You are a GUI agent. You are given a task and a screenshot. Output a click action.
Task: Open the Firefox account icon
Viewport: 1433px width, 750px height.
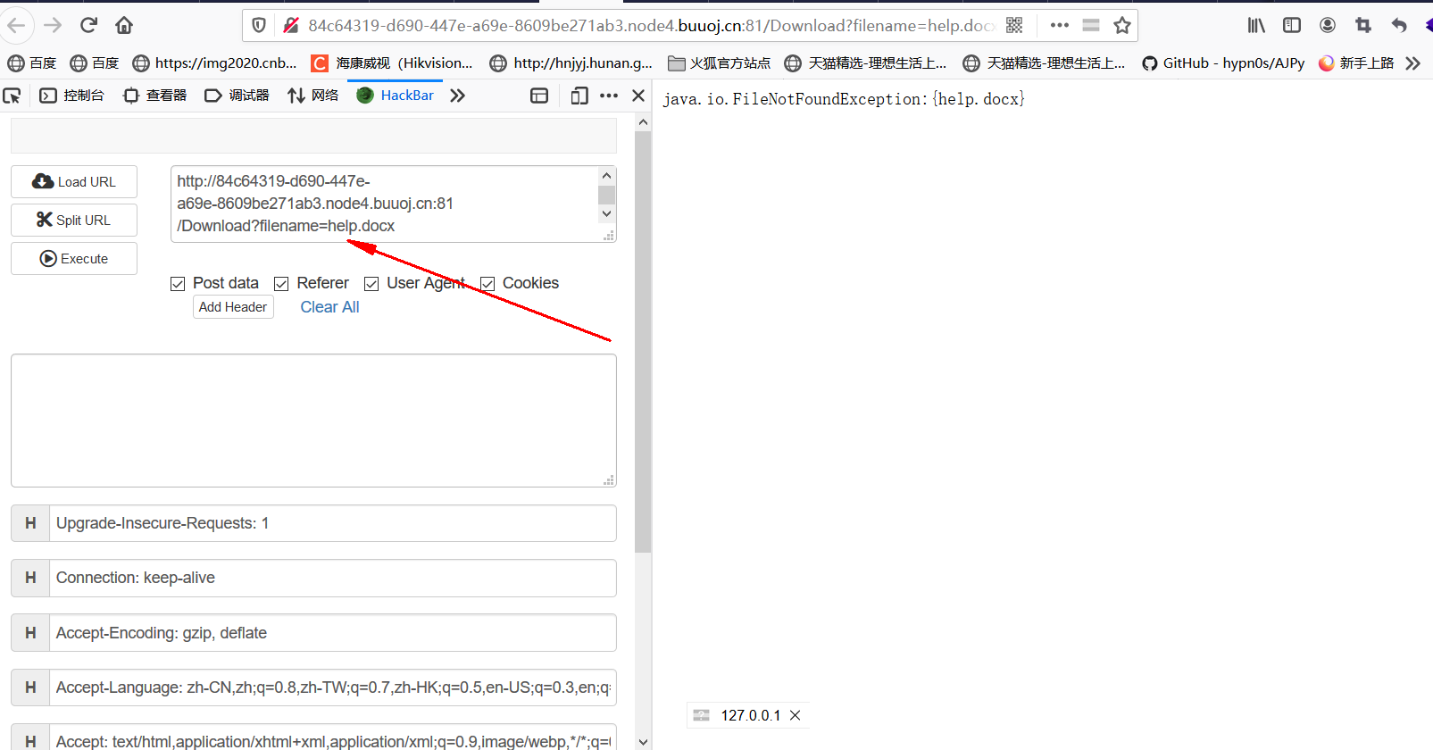(x=1328, y=26)
